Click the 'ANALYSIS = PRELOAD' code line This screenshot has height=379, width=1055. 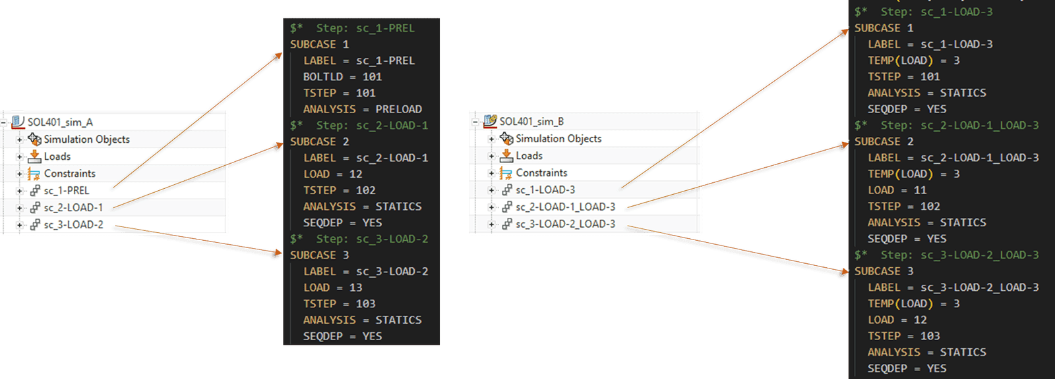(363, 109)
